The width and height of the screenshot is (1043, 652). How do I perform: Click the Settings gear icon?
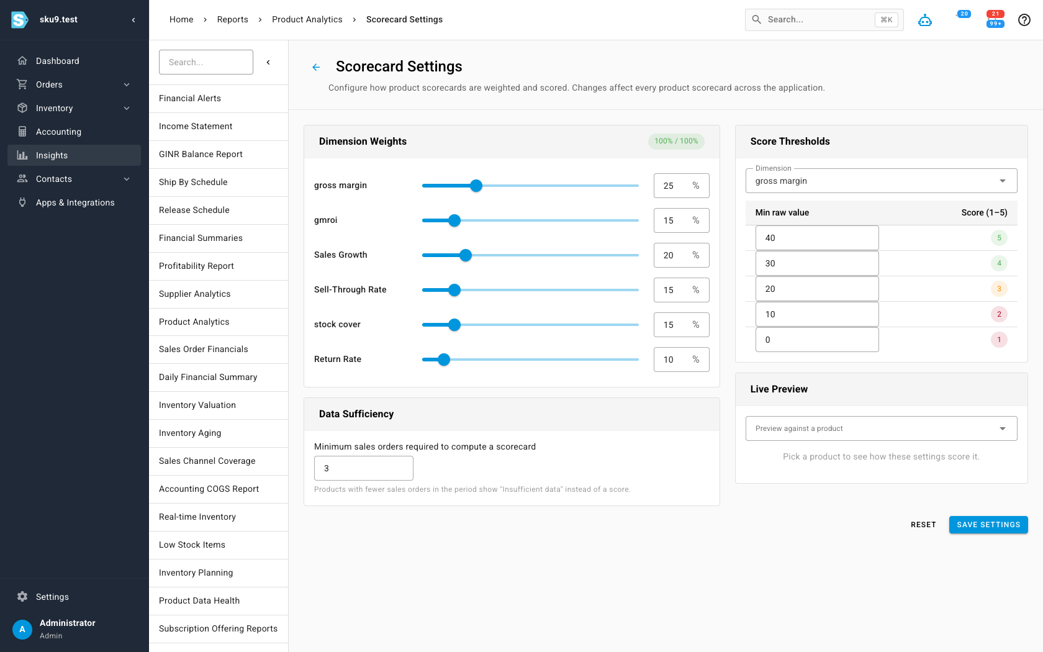[x=22, y=597]
